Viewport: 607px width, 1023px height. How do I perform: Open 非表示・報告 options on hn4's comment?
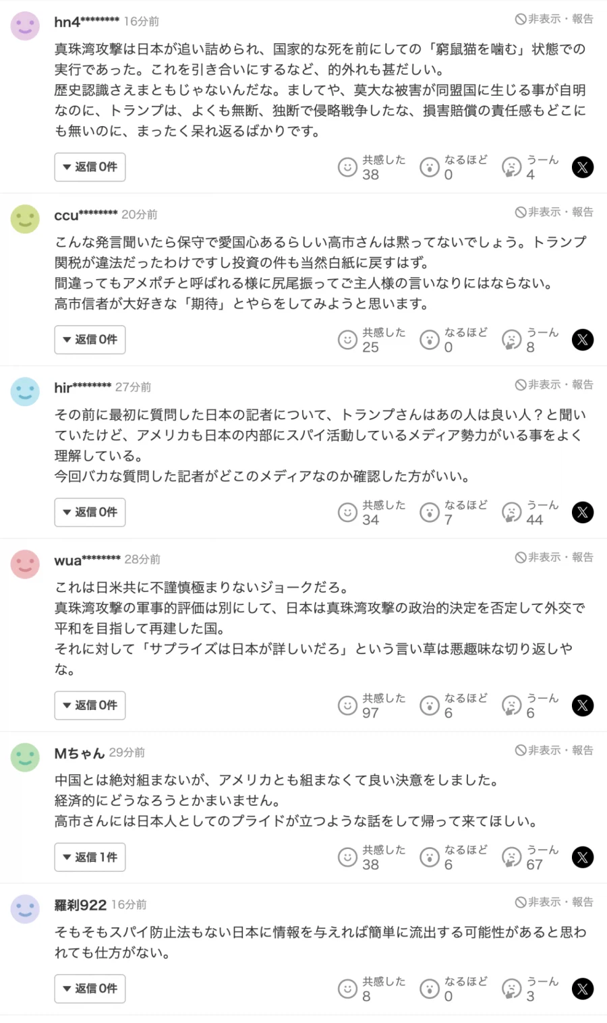pos(554,20)
